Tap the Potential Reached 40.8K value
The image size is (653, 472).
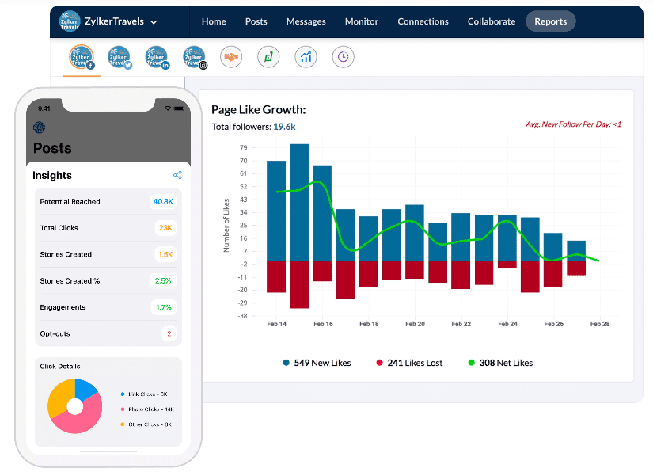click(x=163, y=202)
